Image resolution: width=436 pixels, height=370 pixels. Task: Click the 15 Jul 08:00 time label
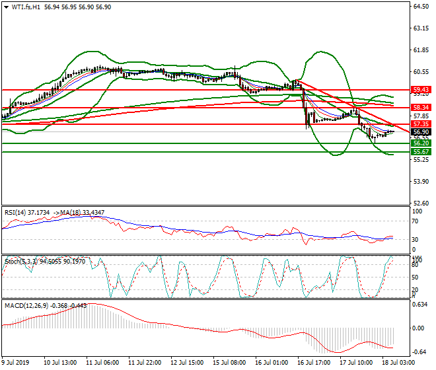229,363
